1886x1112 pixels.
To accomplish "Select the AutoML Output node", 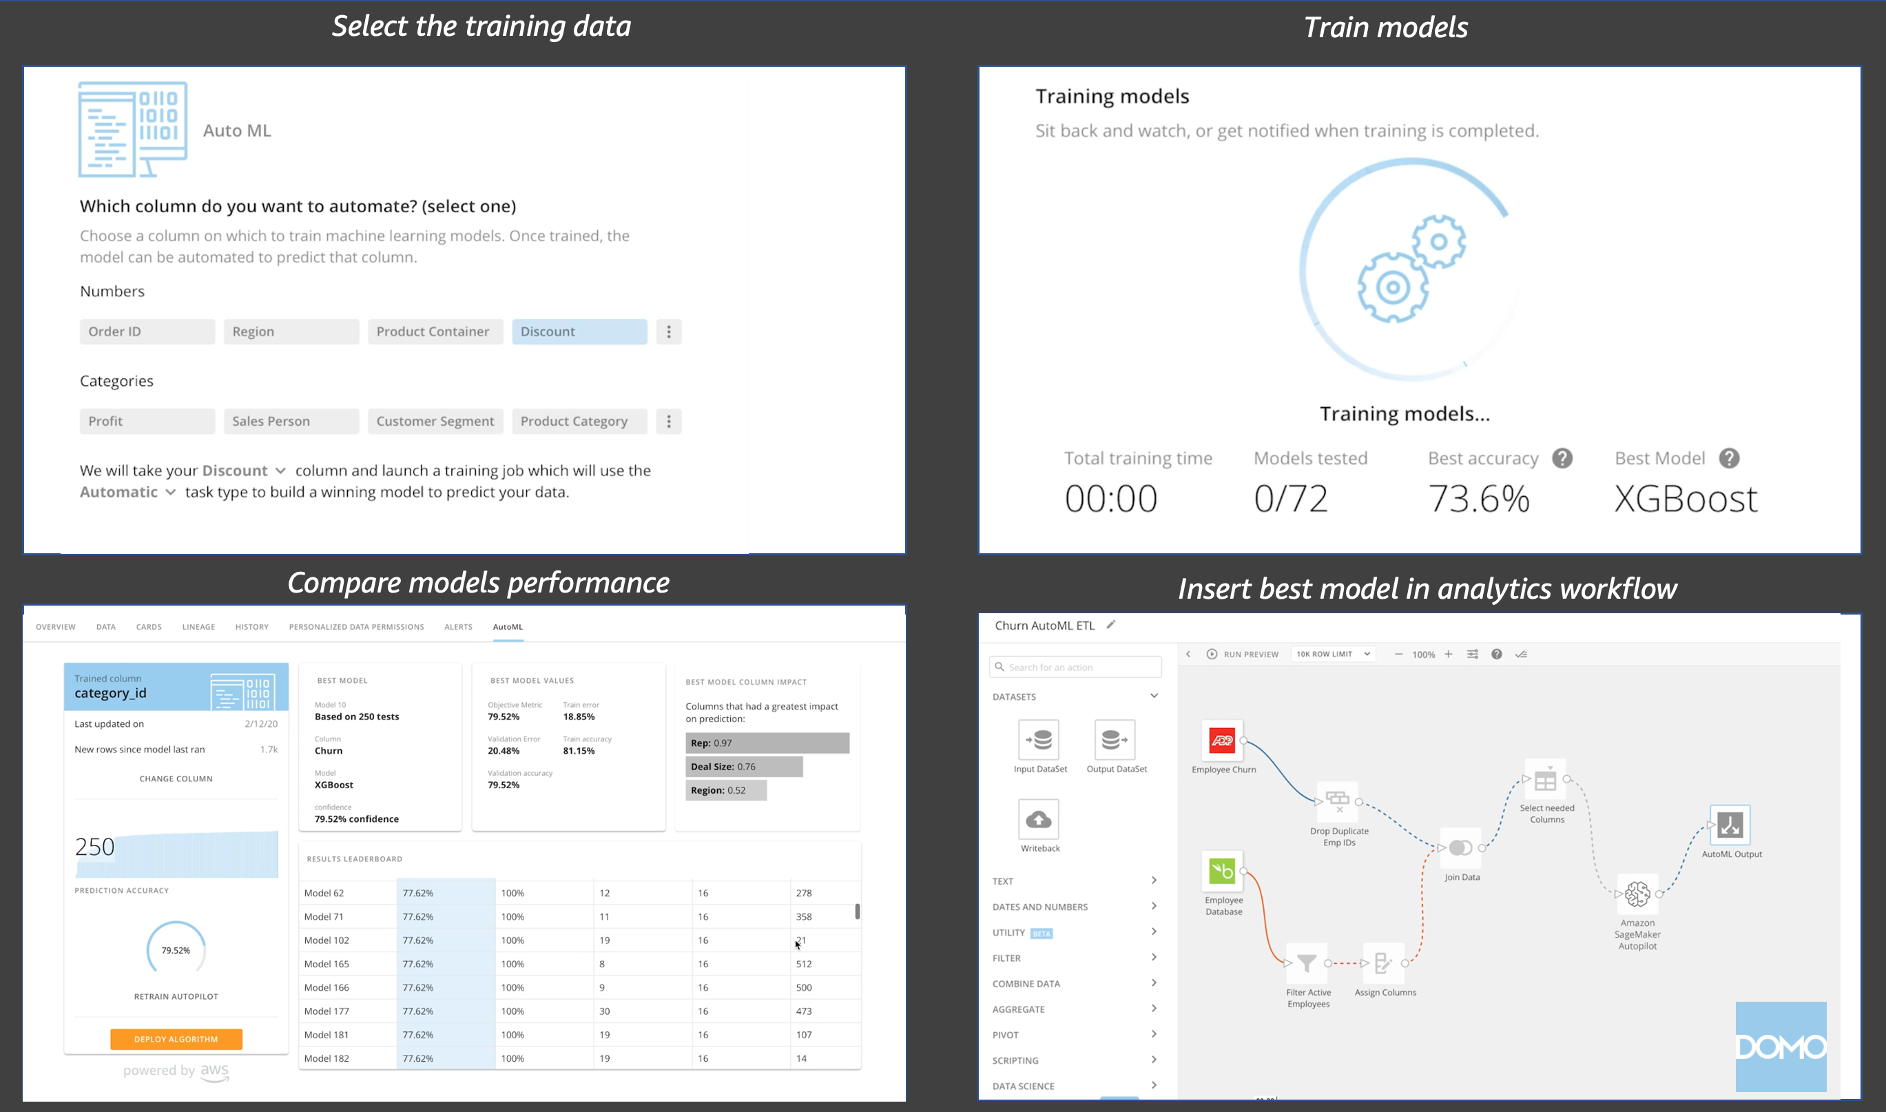I will click(x=1730, y=825).
